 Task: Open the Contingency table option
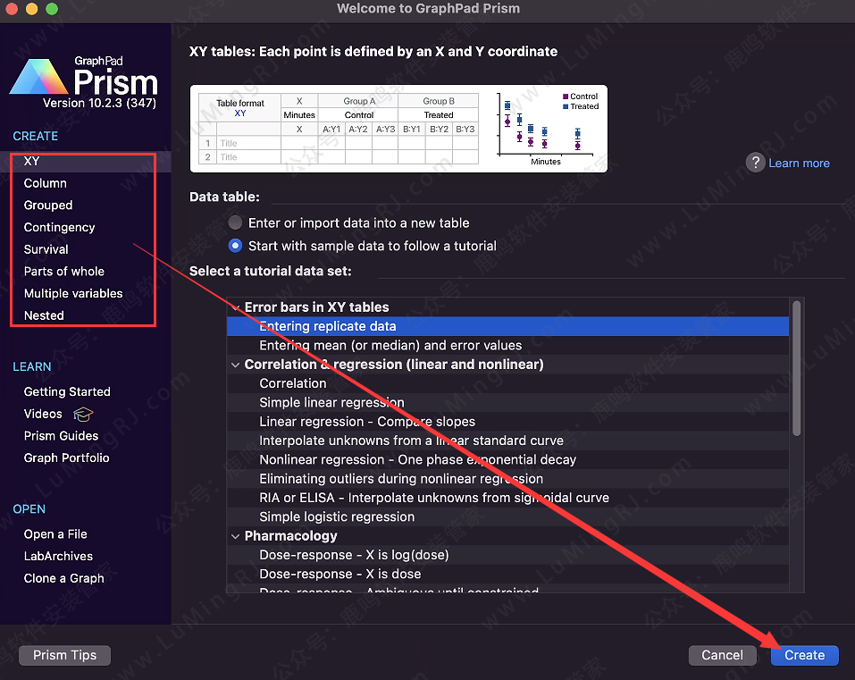[x=59, y=227]
